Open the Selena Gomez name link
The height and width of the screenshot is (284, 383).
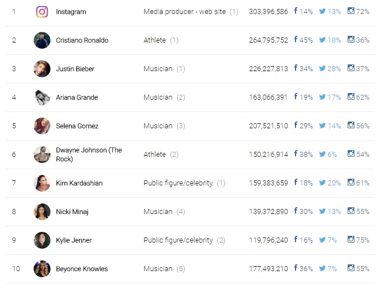click(x=77, y=126)
